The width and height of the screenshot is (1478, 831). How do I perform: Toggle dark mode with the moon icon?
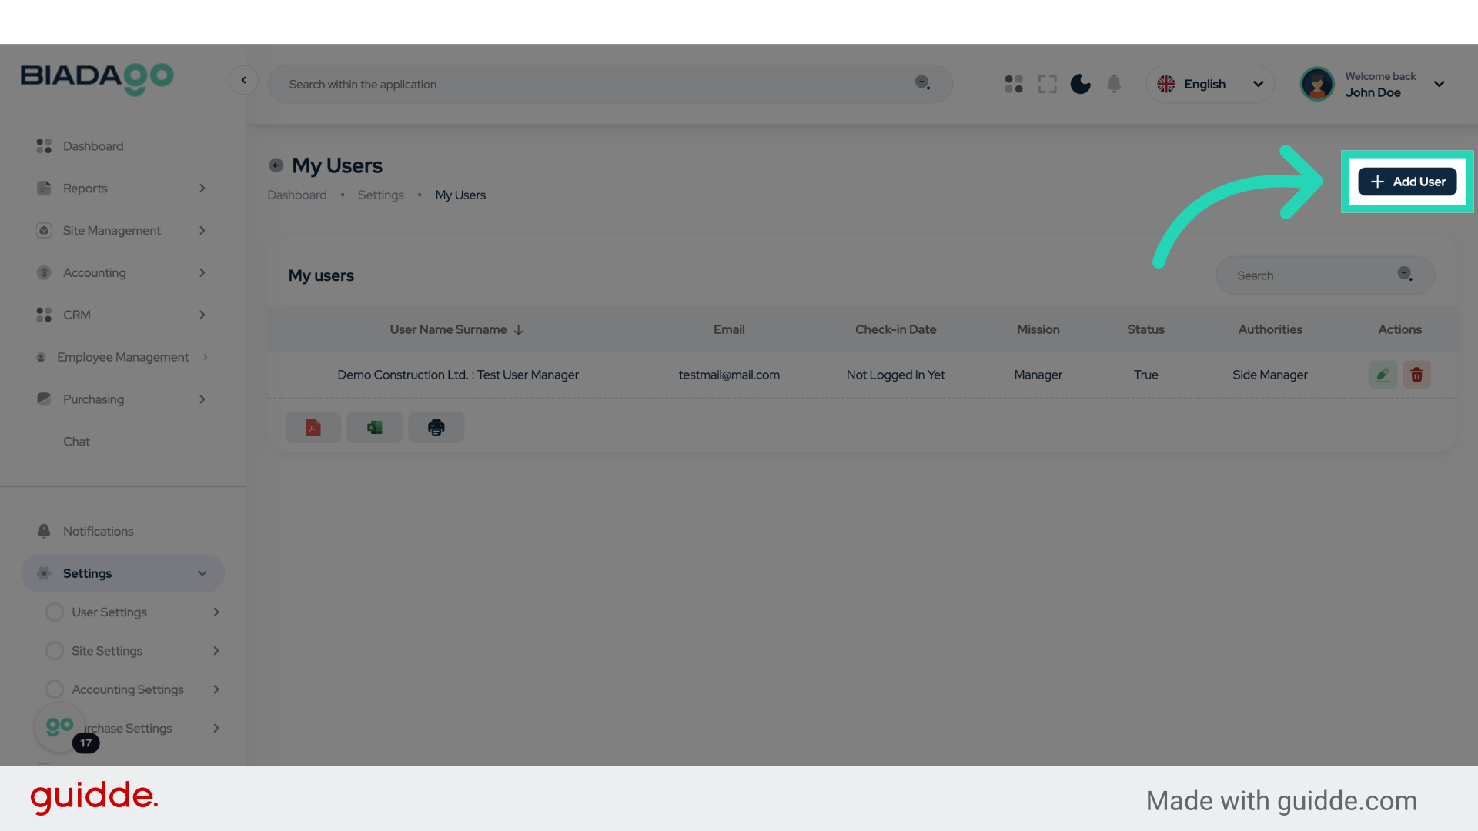click(x=1080, y=84)
